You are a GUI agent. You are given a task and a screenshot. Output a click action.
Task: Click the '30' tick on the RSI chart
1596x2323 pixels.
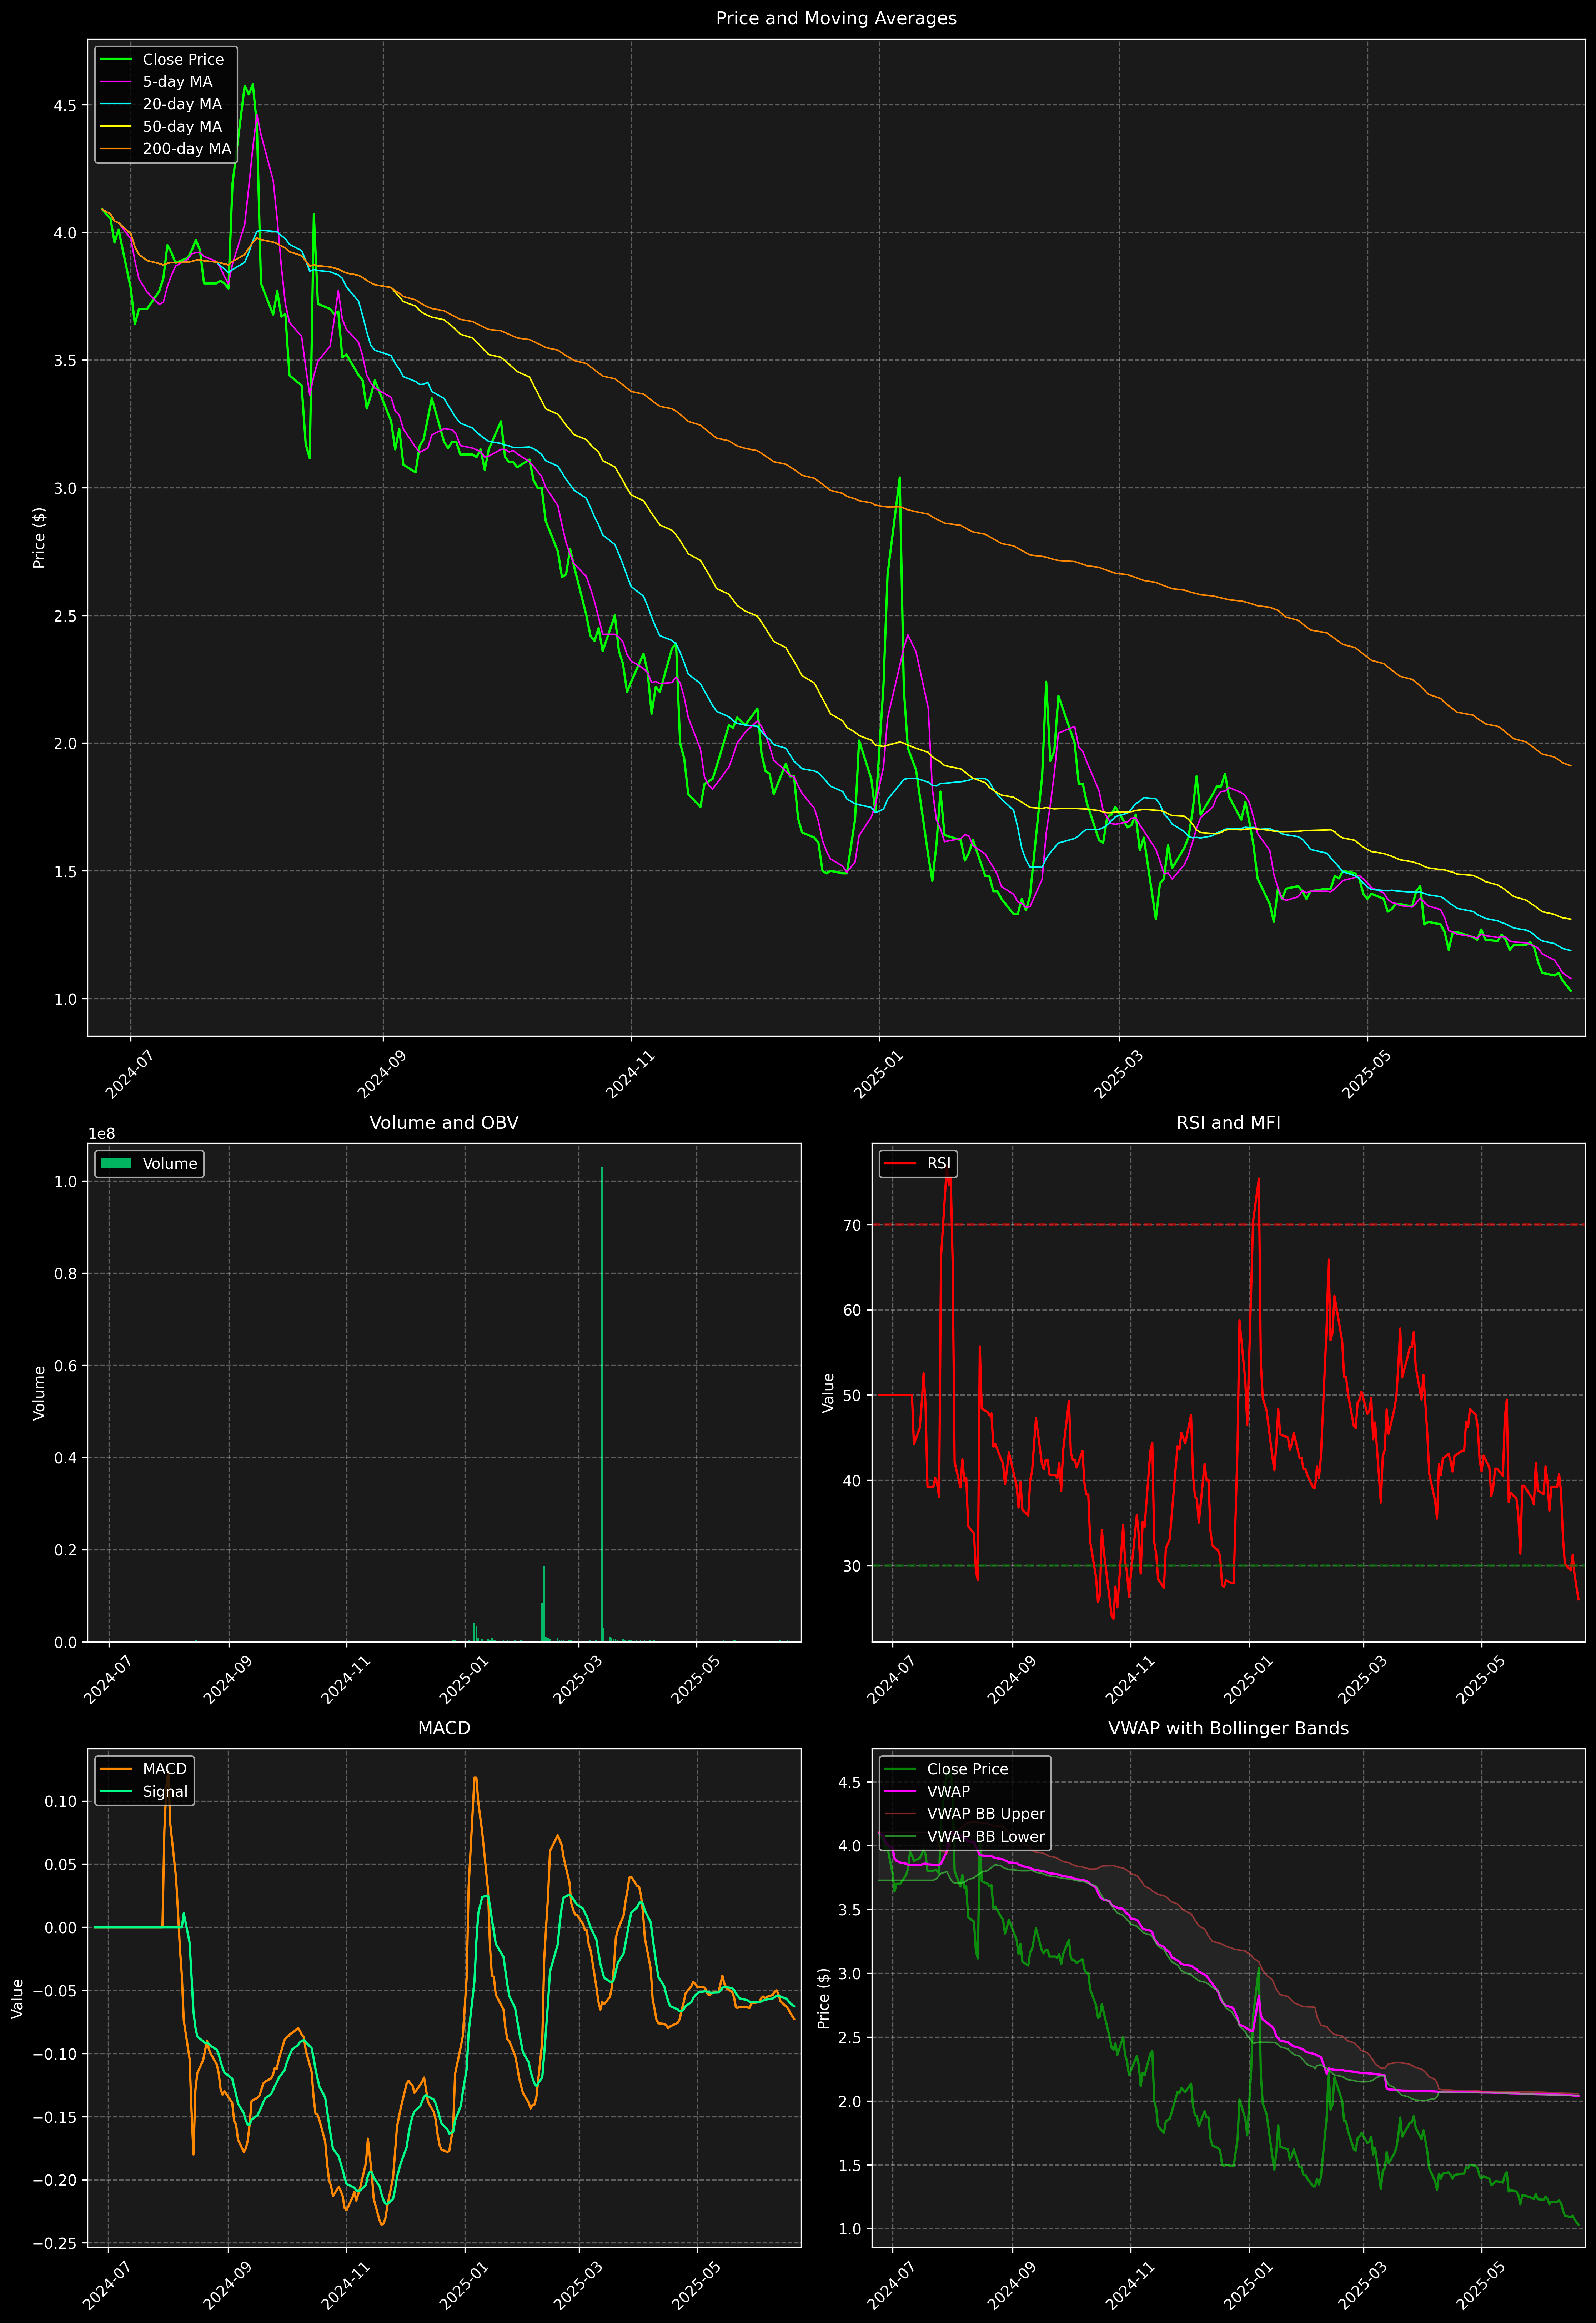(852, 1566)
